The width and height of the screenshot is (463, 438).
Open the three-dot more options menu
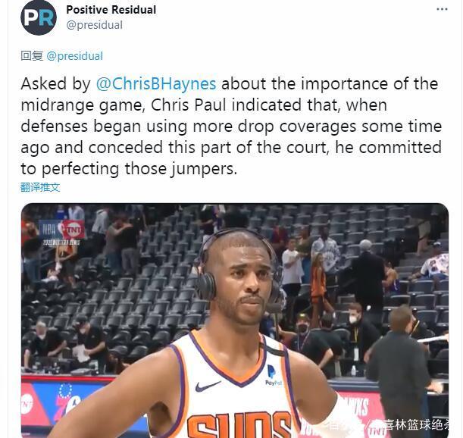click(x=442, y=9)
